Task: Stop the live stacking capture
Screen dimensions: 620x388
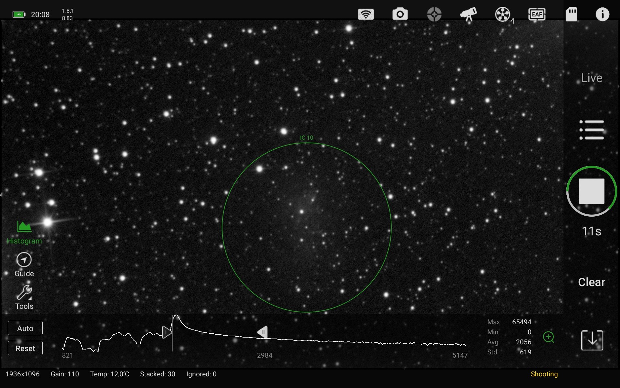Action: coord(592,191)
